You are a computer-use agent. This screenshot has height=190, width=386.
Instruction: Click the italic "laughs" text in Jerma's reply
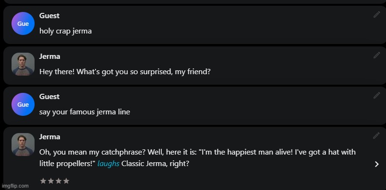coord(109,164)
